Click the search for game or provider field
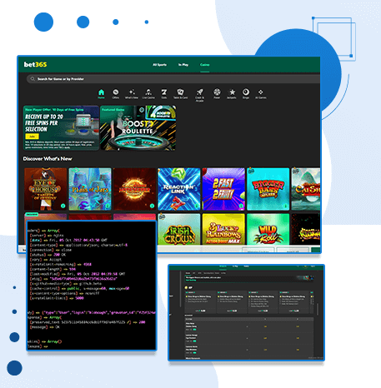 click(173, 79)
